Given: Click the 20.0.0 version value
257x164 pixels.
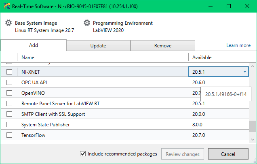Looking at the screenshot, I should click(x=199, y=114).
